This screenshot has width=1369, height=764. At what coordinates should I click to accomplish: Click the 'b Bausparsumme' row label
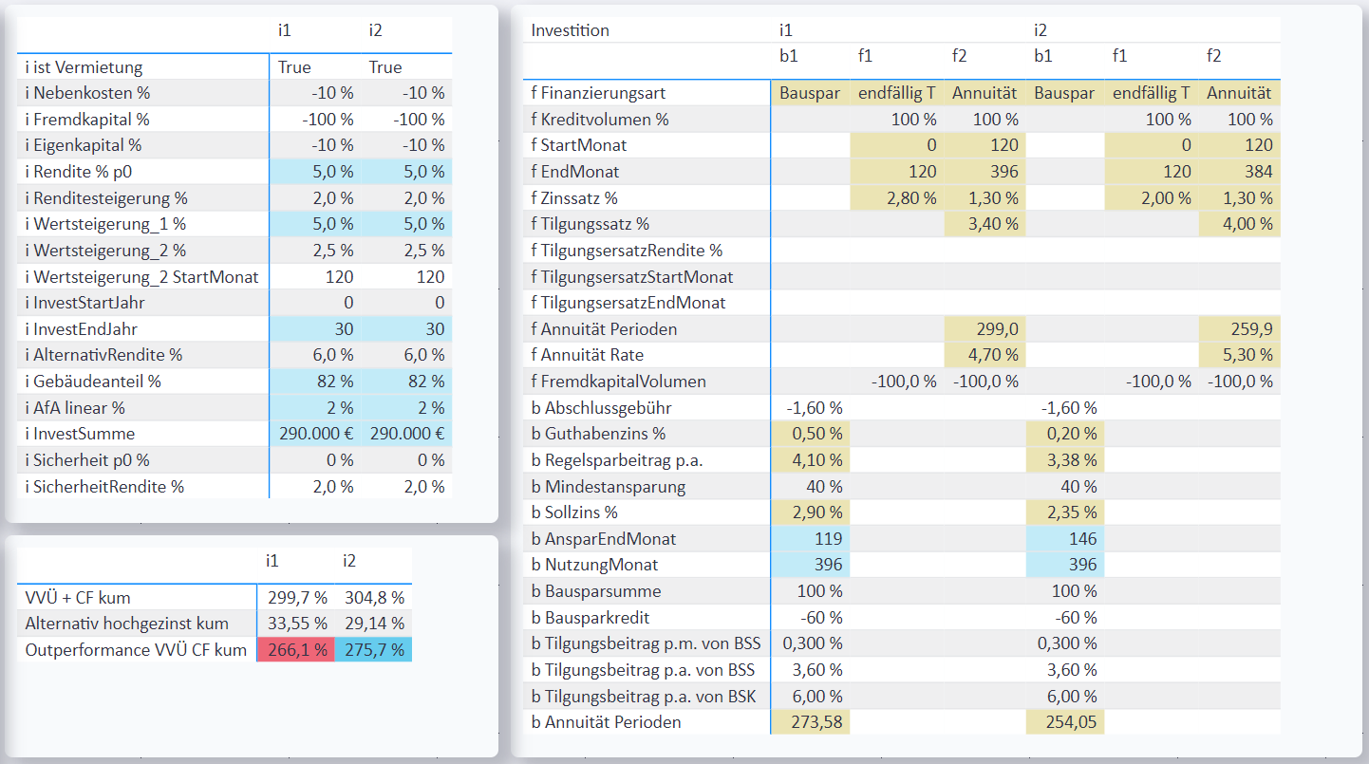(x=595, y=591)
